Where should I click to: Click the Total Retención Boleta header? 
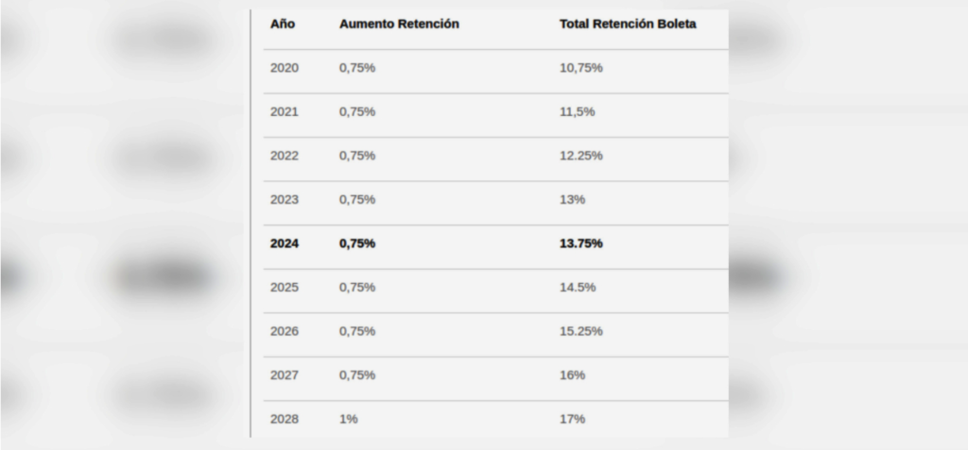tap(628, 24)
